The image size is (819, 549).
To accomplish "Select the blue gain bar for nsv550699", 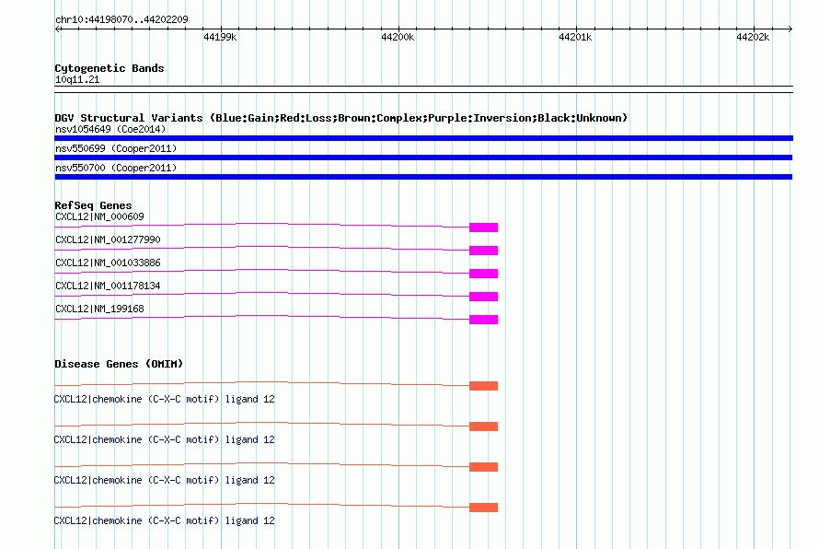I will [423, 158].
